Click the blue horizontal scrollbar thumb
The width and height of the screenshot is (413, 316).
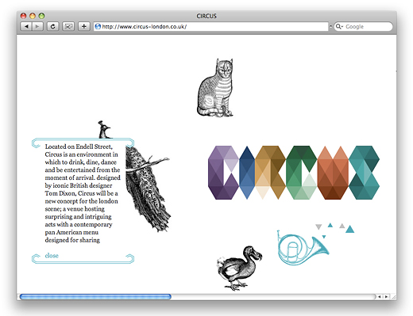pos(95,297)
